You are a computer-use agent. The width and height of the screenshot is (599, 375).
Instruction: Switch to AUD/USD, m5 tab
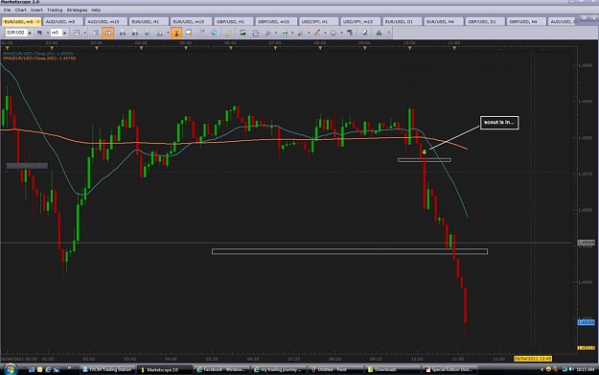(62, 22)
